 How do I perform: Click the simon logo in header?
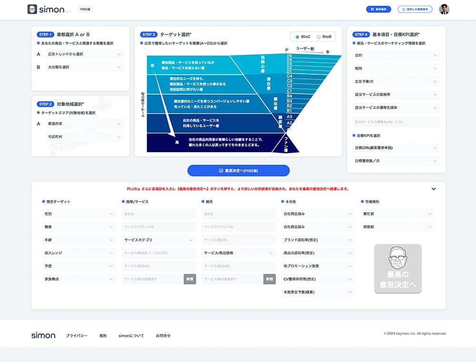[x=46, y=10]
